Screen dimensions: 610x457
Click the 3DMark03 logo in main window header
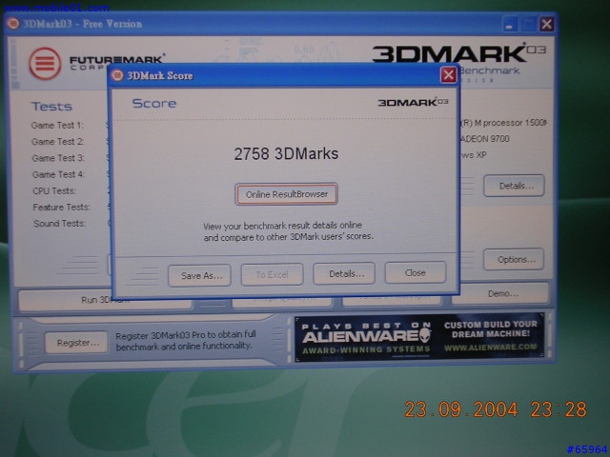pyautogui.click(x=458, y=53)
